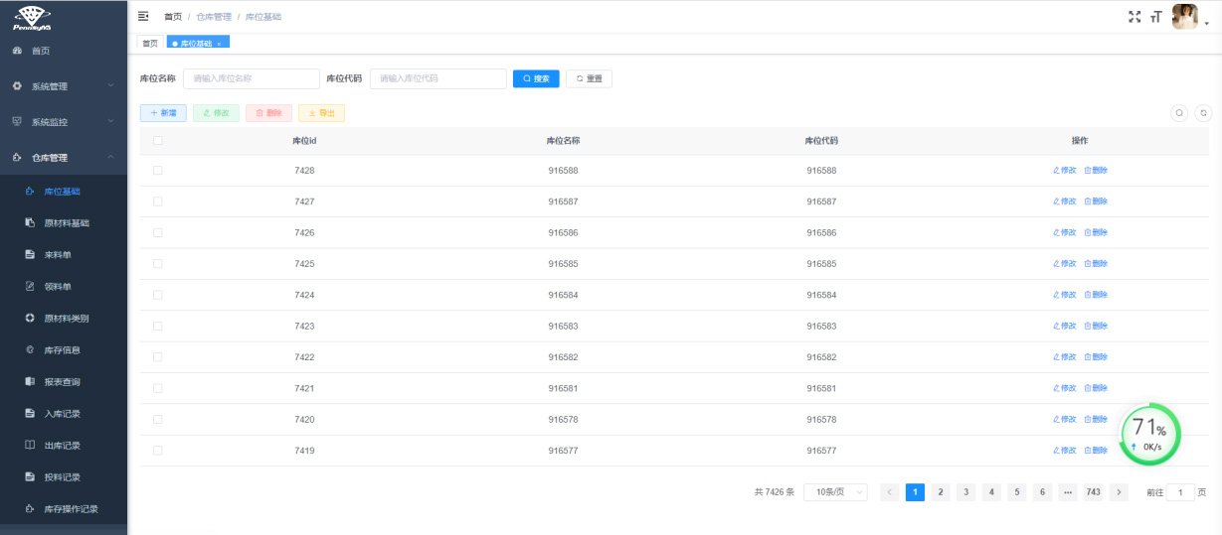Click the next page arrow in pagination
Image resolution: width=1222 pixels, height=535 pixels.
point(1119,492)
